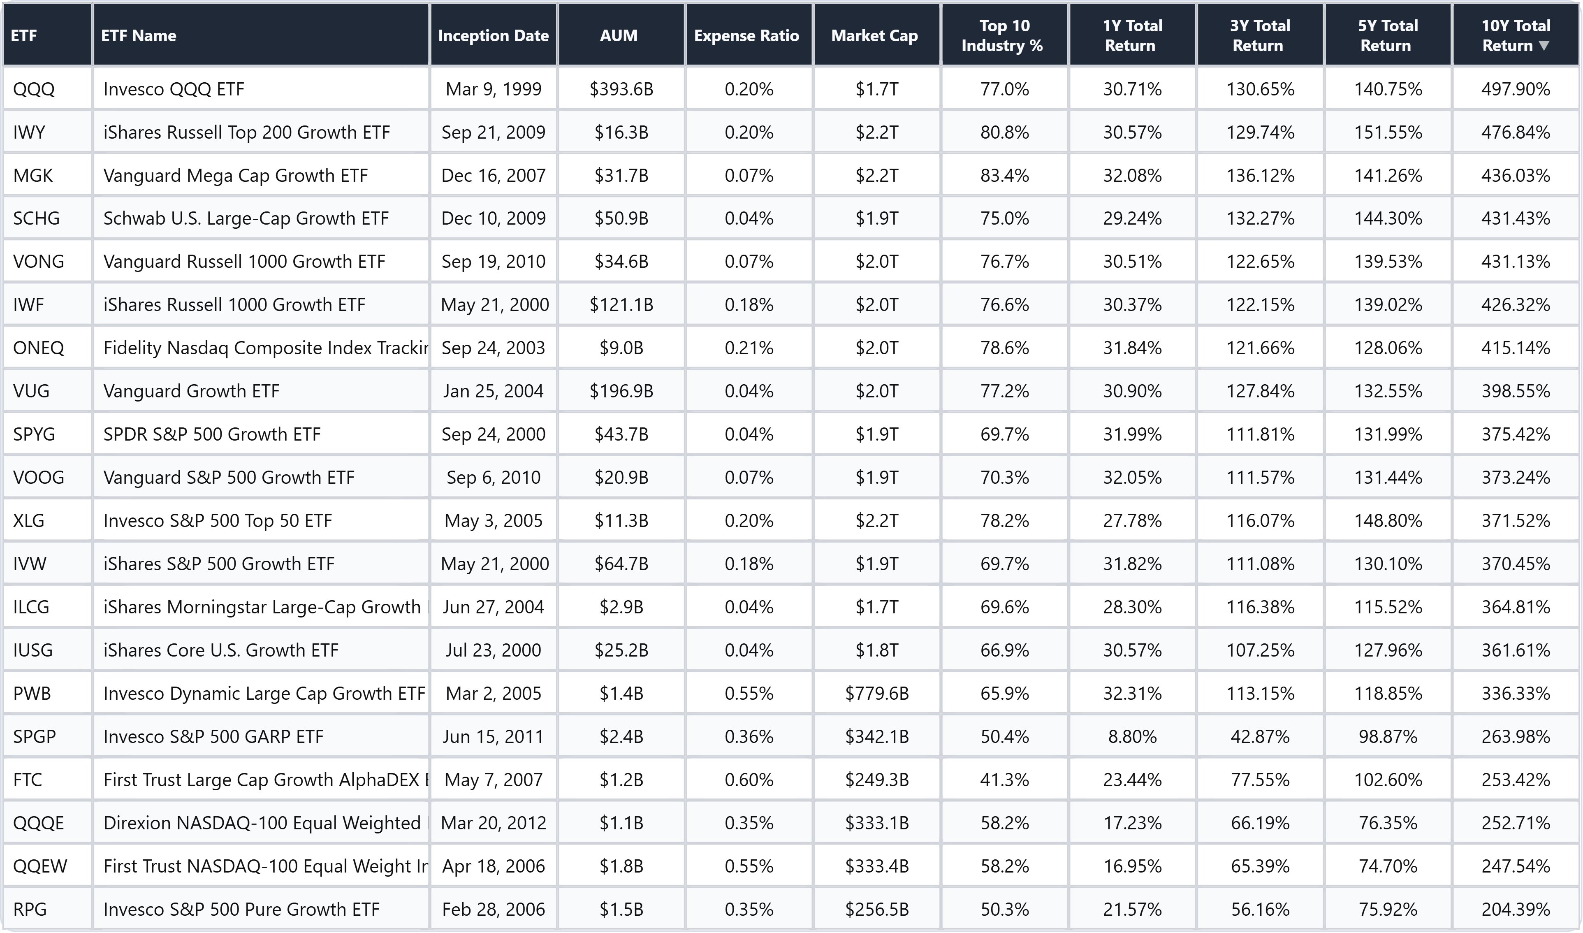Click the Inception Date column header
1583x933 pixels.
point(493,36)
